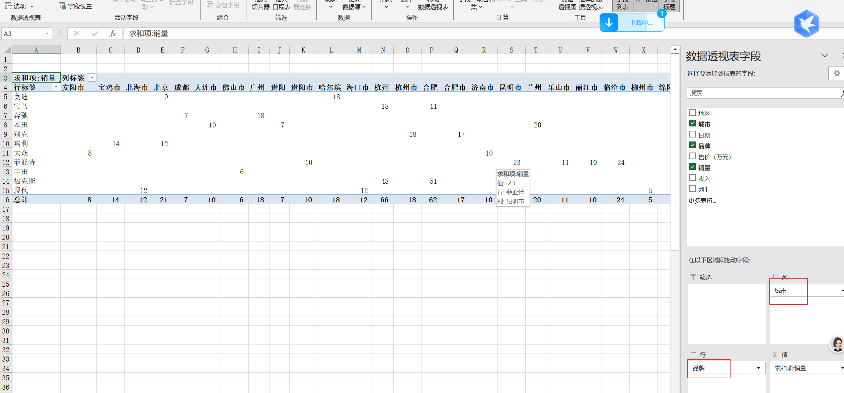844x393 pixels.
Task: Expand the 品牌 row field dropdown arrow
Action: coord(758,368)
